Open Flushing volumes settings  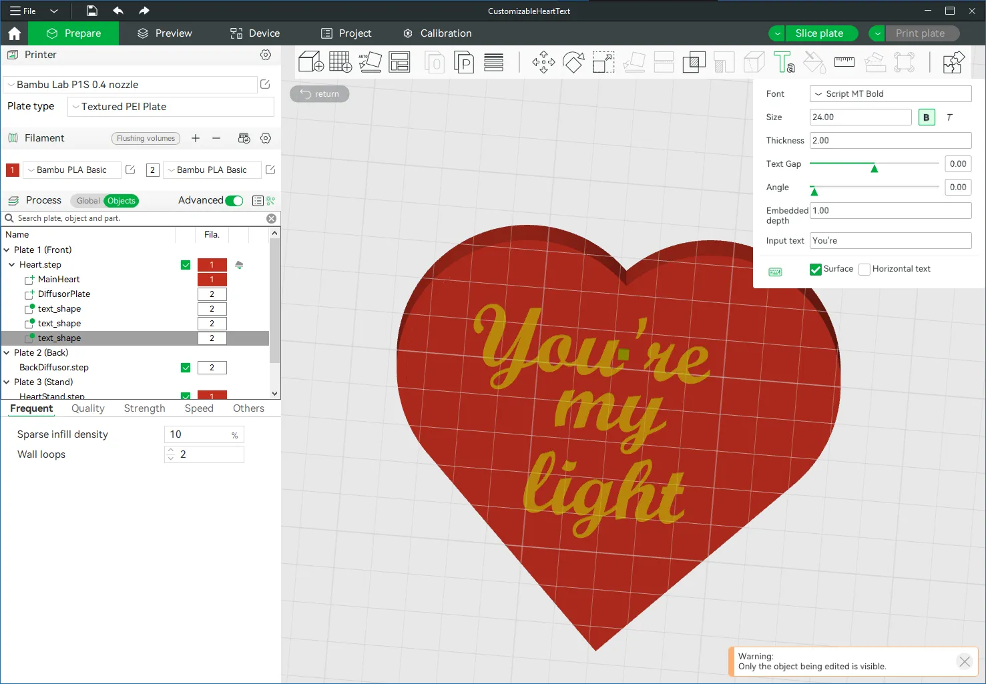(x=146, y=138)
